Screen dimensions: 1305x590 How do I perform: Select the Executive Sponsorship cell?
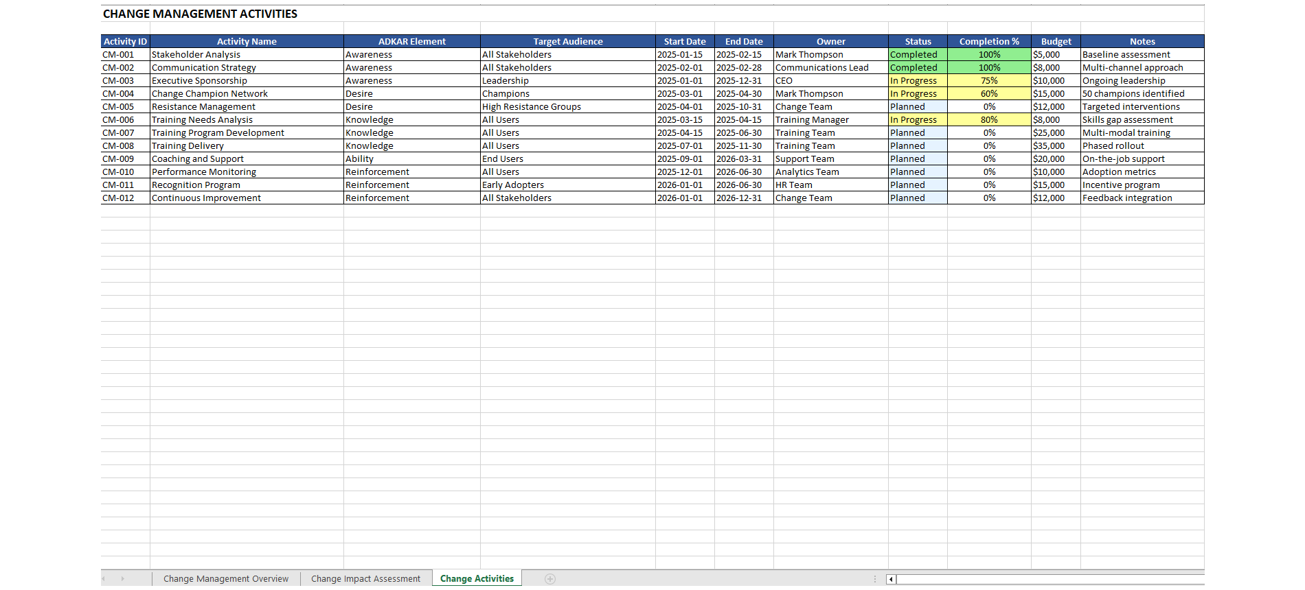[x=247, y=81]
